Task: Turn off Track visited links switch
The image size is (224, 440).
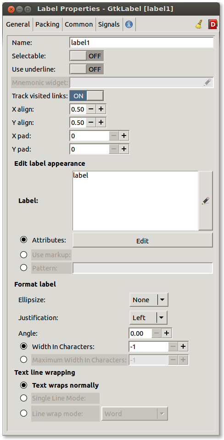Action: [x=87, y=96]
